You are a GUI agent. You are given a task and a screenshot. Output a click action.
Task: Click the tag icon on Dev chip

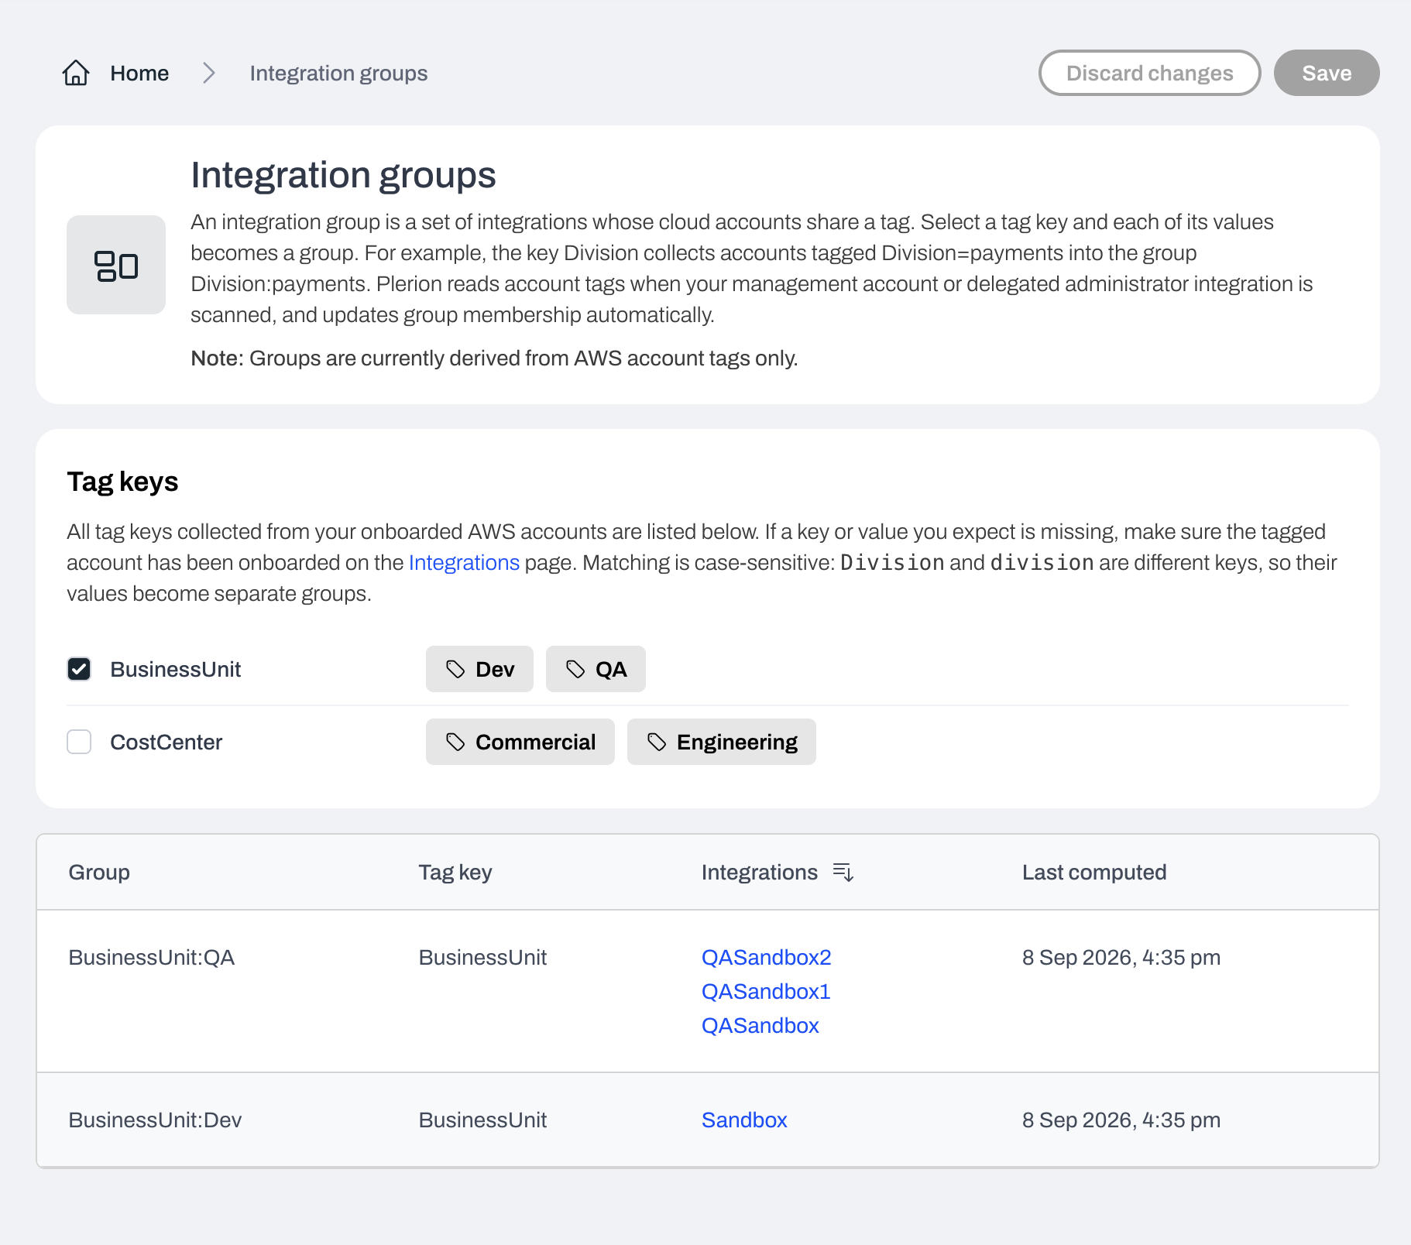tap(455, 669)
